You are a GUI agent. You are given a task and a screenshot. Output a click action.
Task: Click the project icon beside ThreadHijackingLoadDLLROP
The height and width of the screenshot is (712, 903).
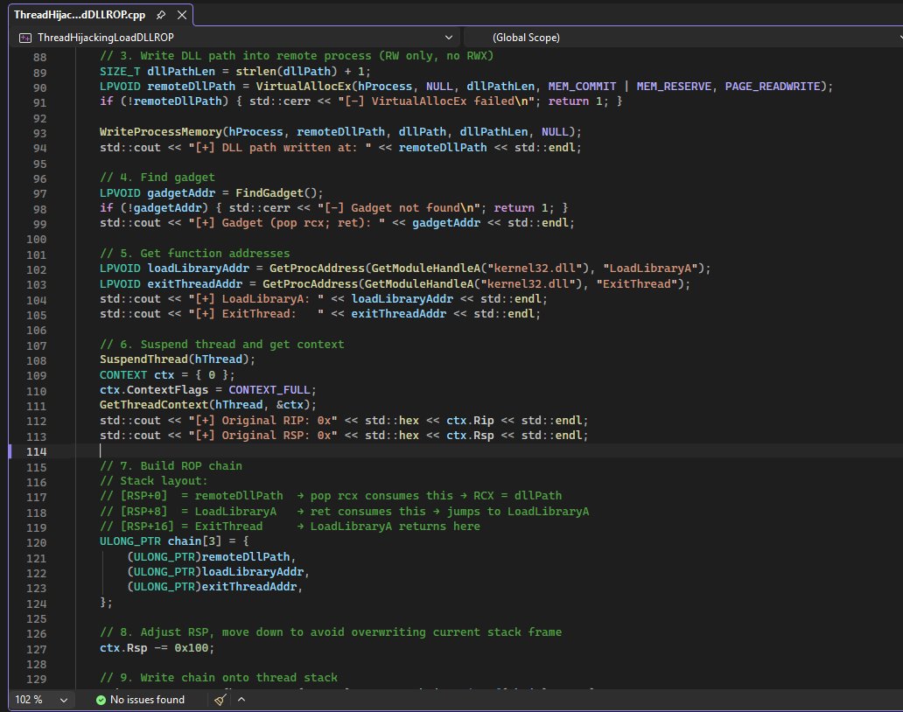25,38
